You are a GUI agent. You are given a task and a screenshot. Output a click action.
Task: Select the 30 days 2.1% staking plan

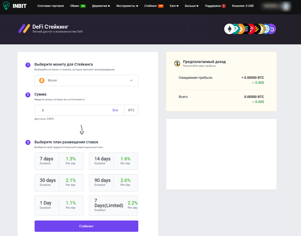tap(59, 182)
